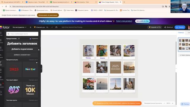Click the zoom out minus button
The width and height of the screenshot is (190, 107).
pyautogui.click(x=164, y=103)
